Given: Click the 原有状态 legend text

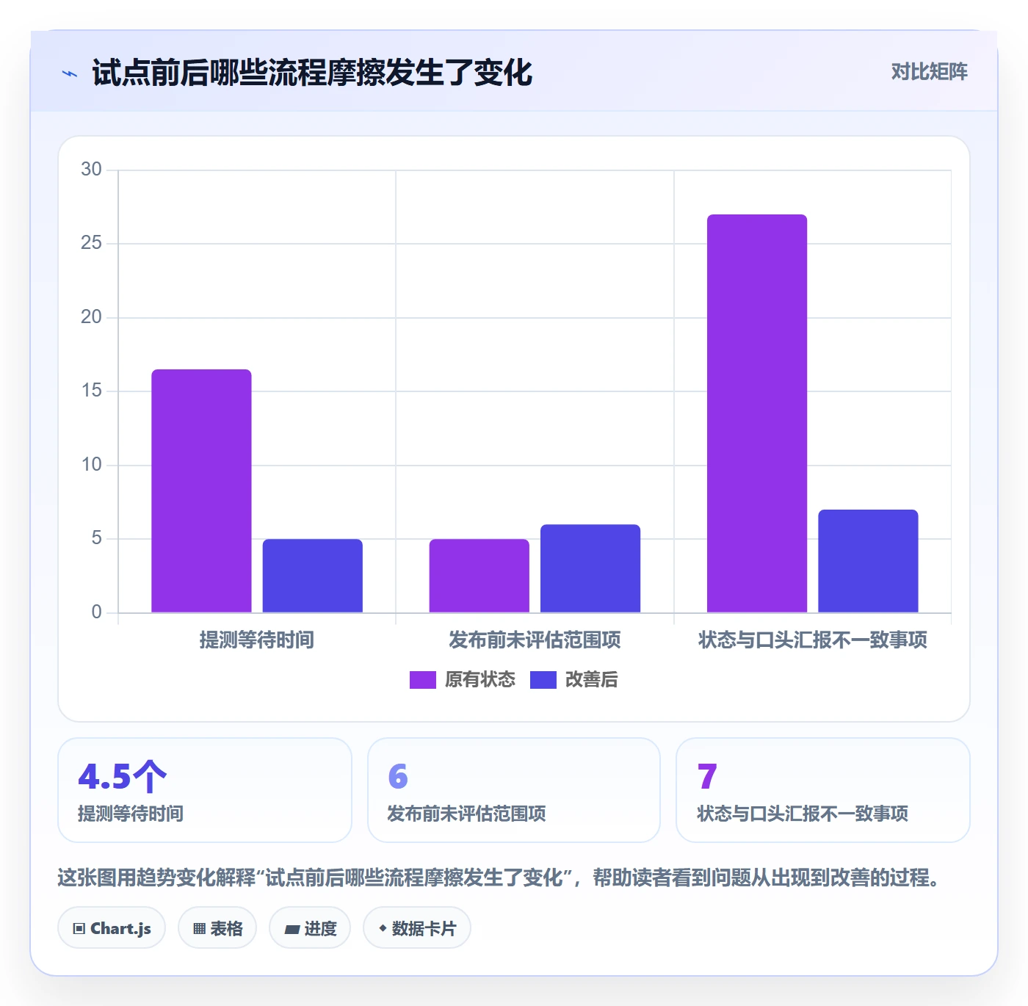Looking at the screenshot, I should [x=480, y=680].
